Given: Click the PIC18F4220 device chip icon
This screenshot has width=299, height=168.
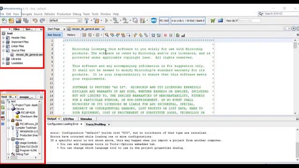Looking at the screenshot, I should click(x=18, y=112).
